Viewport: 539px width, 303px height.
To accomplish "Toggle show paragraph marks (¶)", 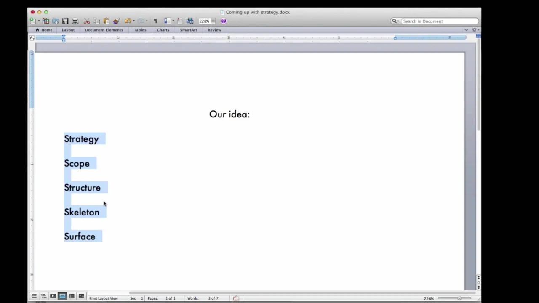I will pyautogui.click(x=155, y=21).
